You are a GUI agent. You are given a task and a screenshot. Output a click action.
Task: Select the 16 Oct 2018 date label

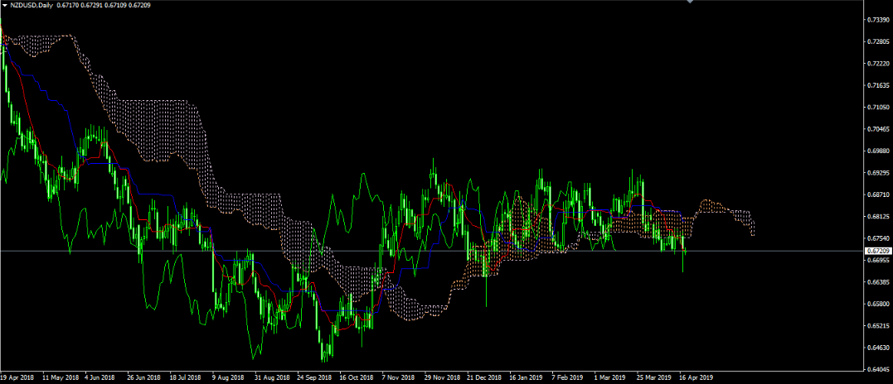click(357, 377)
